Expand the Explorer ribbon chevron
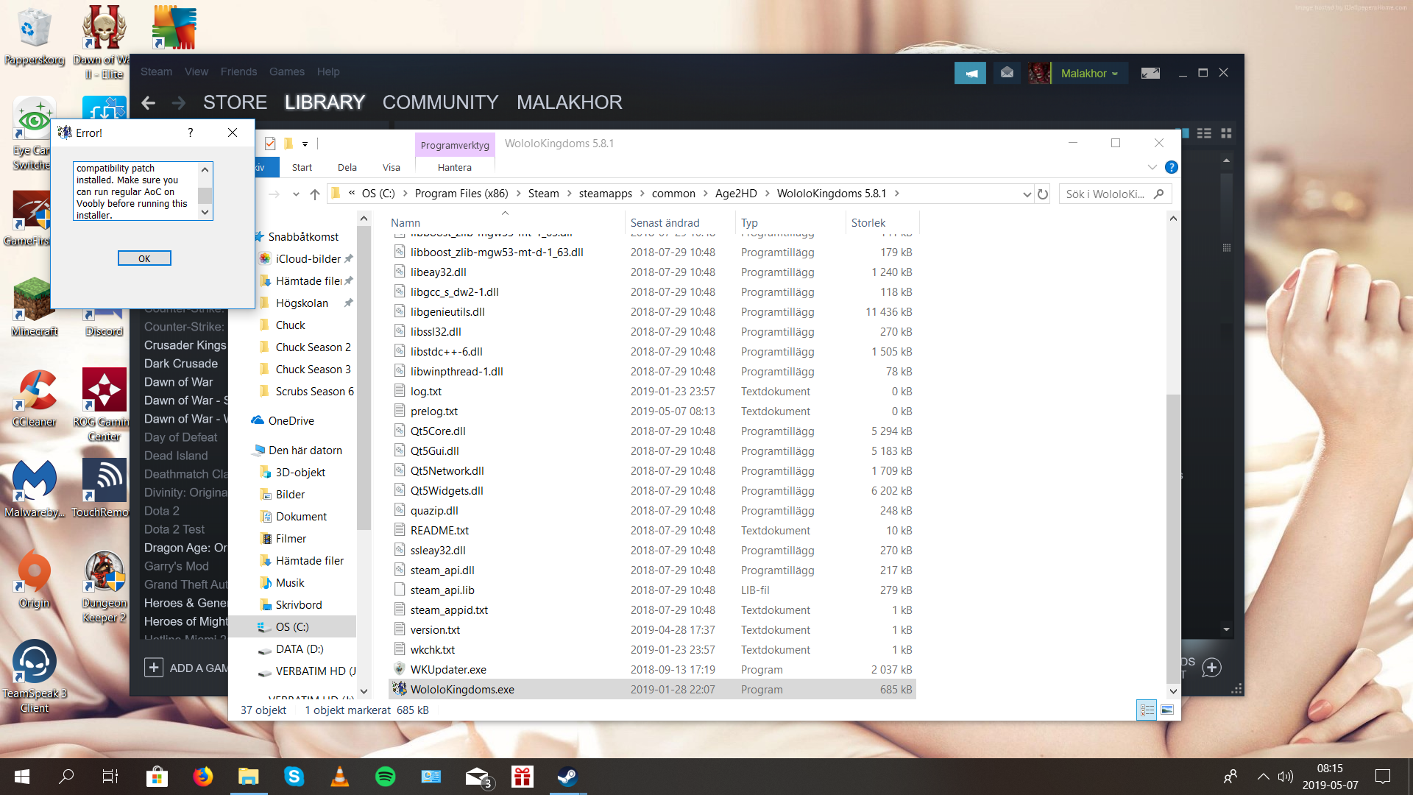Image resolution: width=1413 pixels, height=795 pixels. pyautogui.click(x=1152, y=167)
